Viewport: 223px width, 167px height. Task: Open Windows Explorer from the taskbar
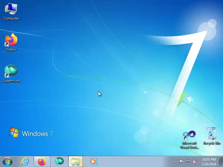76,162
